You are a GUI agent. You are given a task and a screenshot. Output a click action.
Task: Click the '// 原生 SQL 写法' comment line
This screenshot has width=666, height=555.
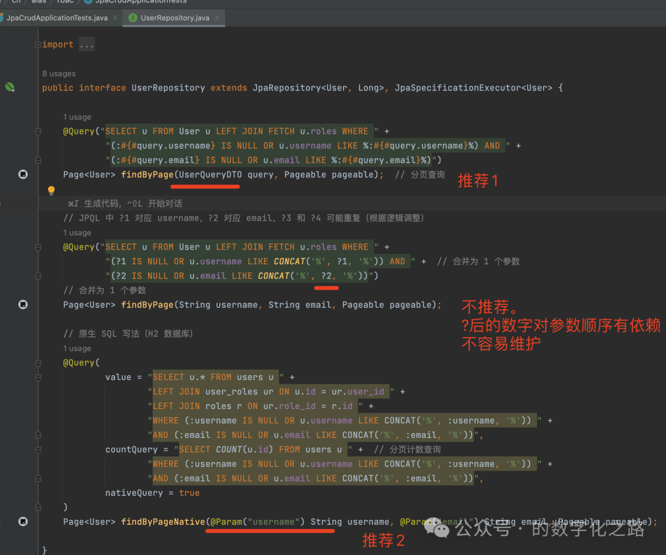[128, 334]
